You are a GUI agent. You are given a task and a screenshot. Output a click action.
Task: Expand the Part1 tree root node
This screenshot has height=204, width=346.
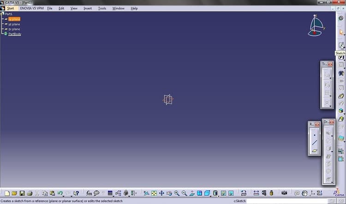[3, 14]
